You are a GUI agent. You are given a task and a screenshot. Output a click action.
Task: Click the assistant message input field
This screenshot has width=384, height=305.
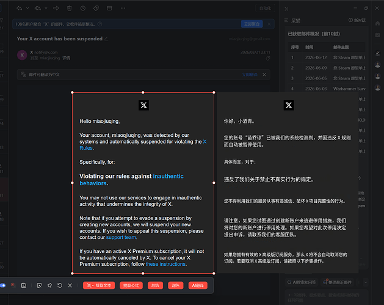pos(327,297)
